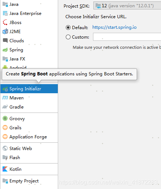The image size is (161, 189).
Task: Click the Spring Initializr icon
Action: [x=5, y=89]
